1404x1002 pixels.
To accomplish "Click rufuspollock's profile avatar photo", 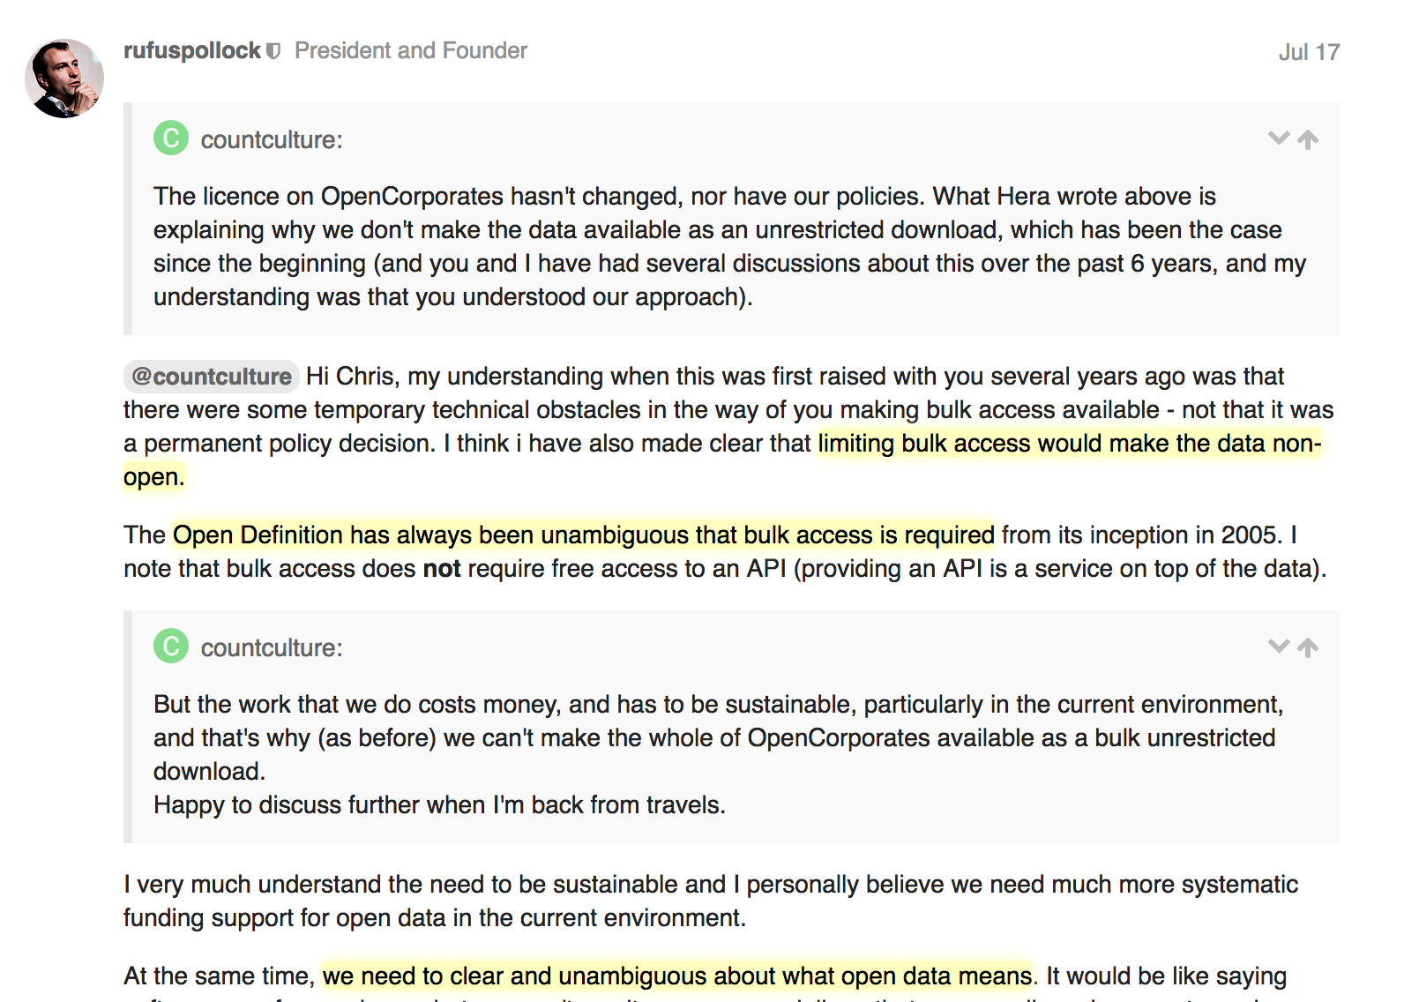I will click(x=64, y=79).
